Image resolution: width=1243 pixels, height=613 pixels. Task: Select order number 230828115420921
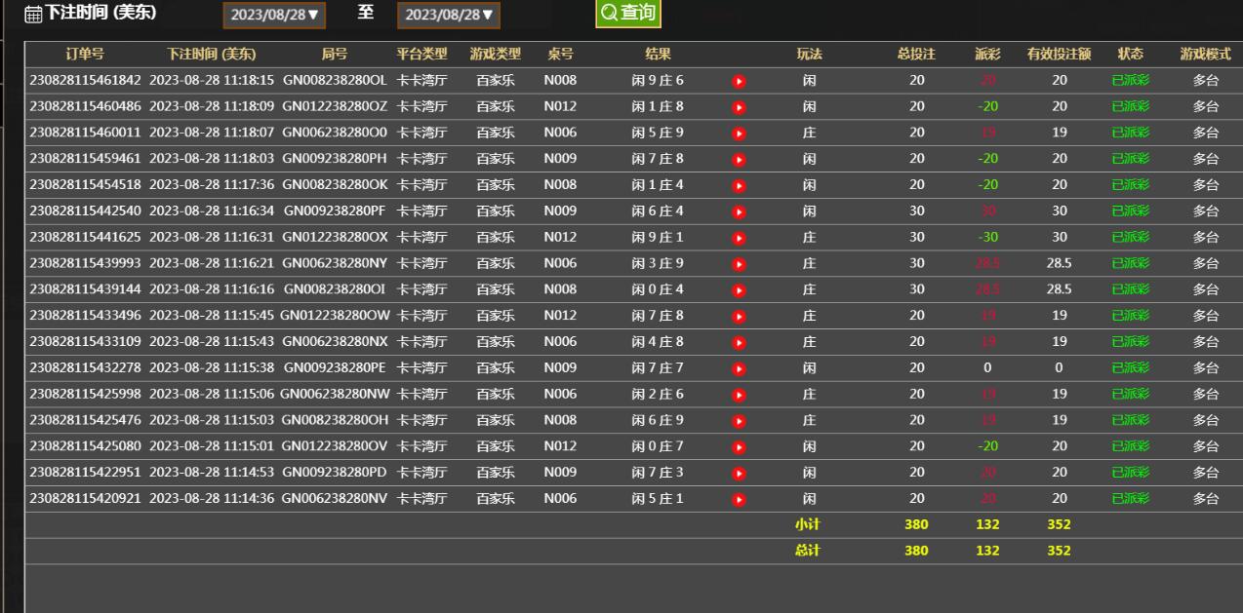[x=86, y=498]
